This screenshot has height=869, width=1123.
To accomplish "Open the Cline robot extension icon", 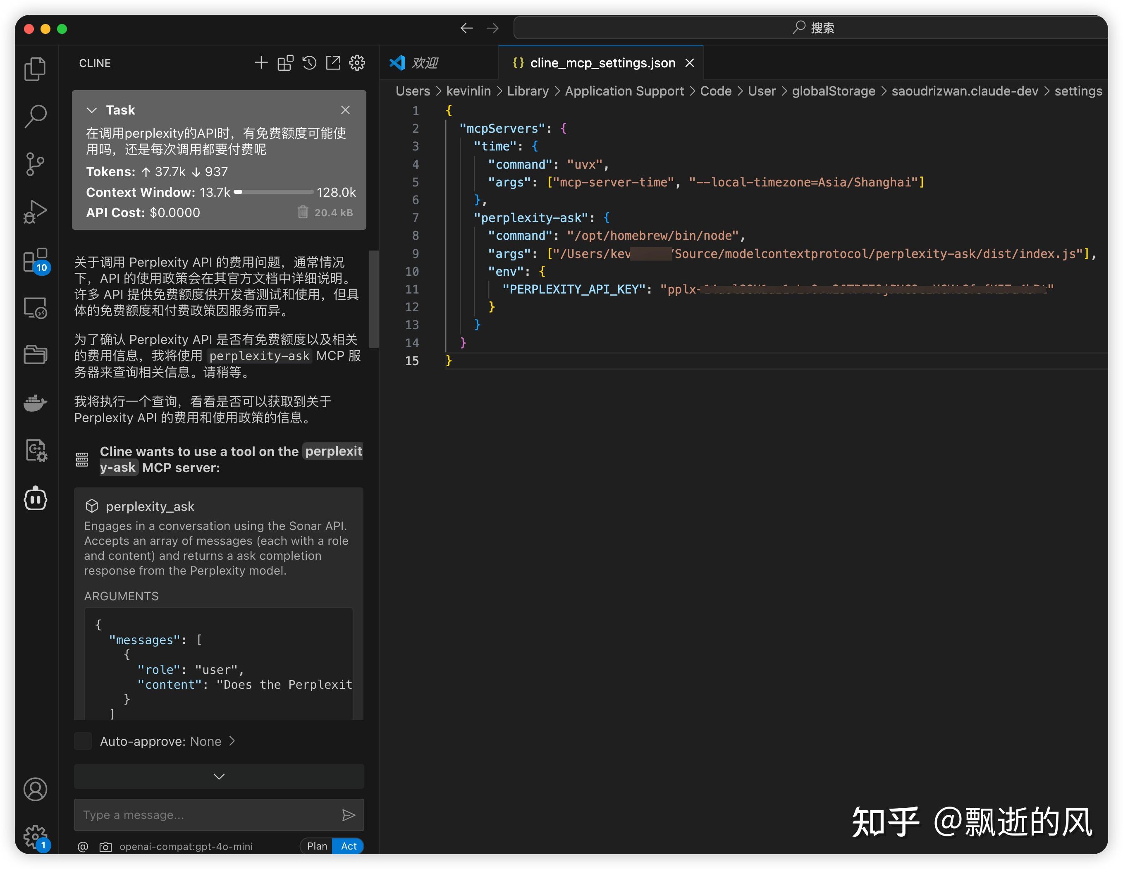I will click(36, 499).
